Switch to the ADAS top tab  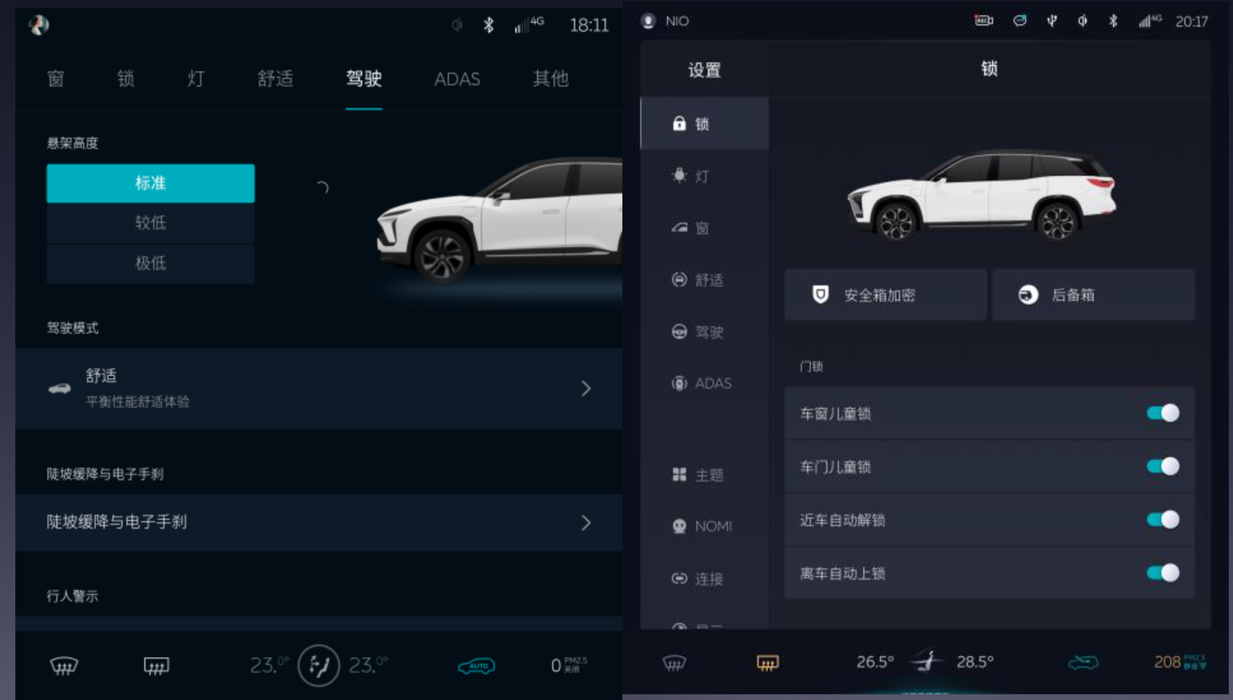pos(457,79)
